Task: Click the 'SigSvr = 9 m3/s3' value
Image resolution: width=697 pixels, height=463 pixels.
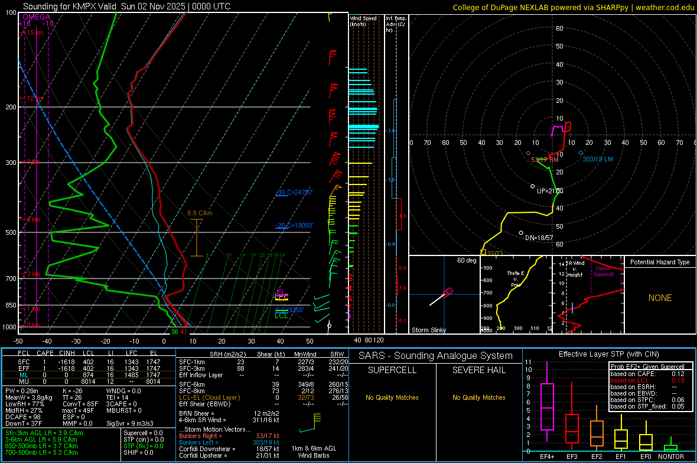Action: click(x=130, y=423)
